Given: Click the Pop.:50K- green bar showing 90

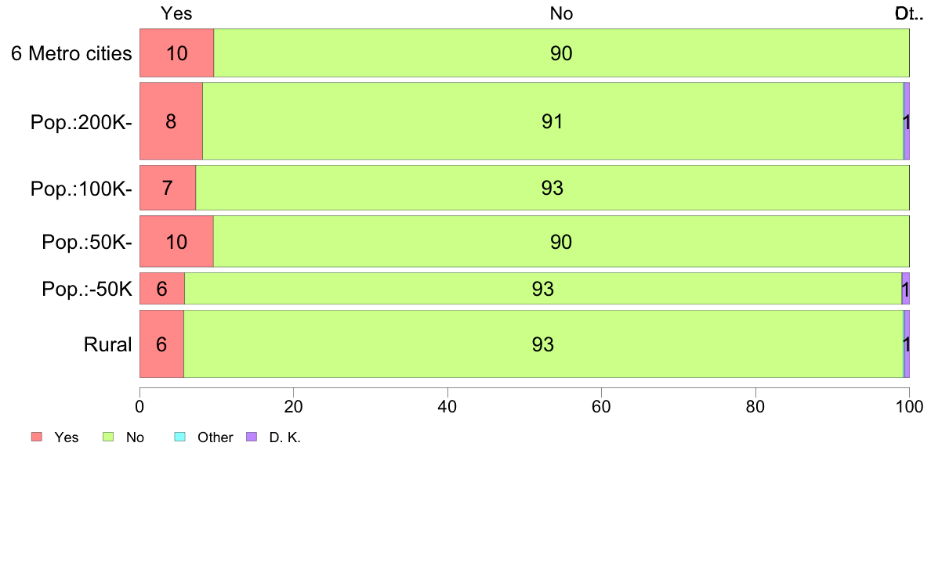Looking at the screenshot, I should click(x=561, y=241).
